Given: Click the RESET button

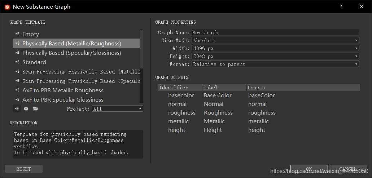Looking at the screenshot, I should tap(24, 169).
